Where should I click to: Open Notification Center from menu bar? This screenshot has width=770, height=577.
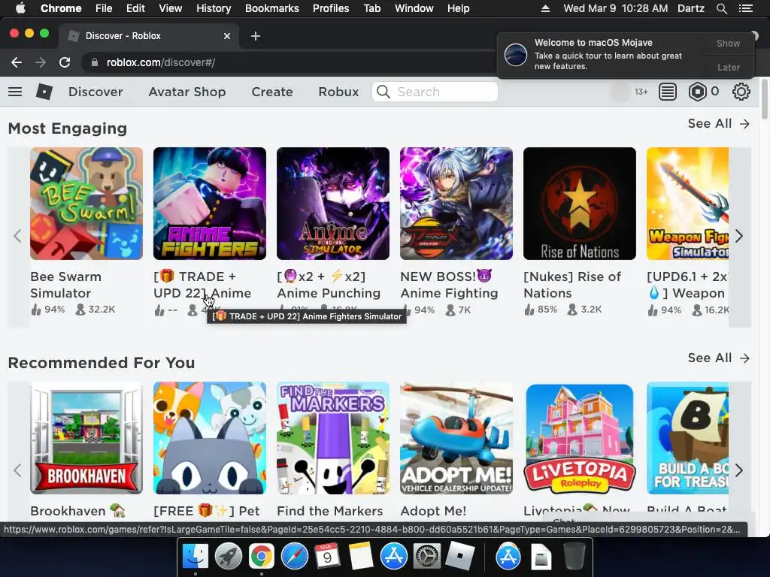(x=746, y=8)
